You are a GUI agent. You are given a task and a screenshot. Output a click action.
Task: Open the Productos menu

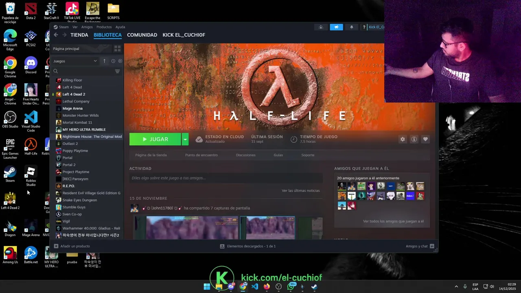[x=104, y=27]
